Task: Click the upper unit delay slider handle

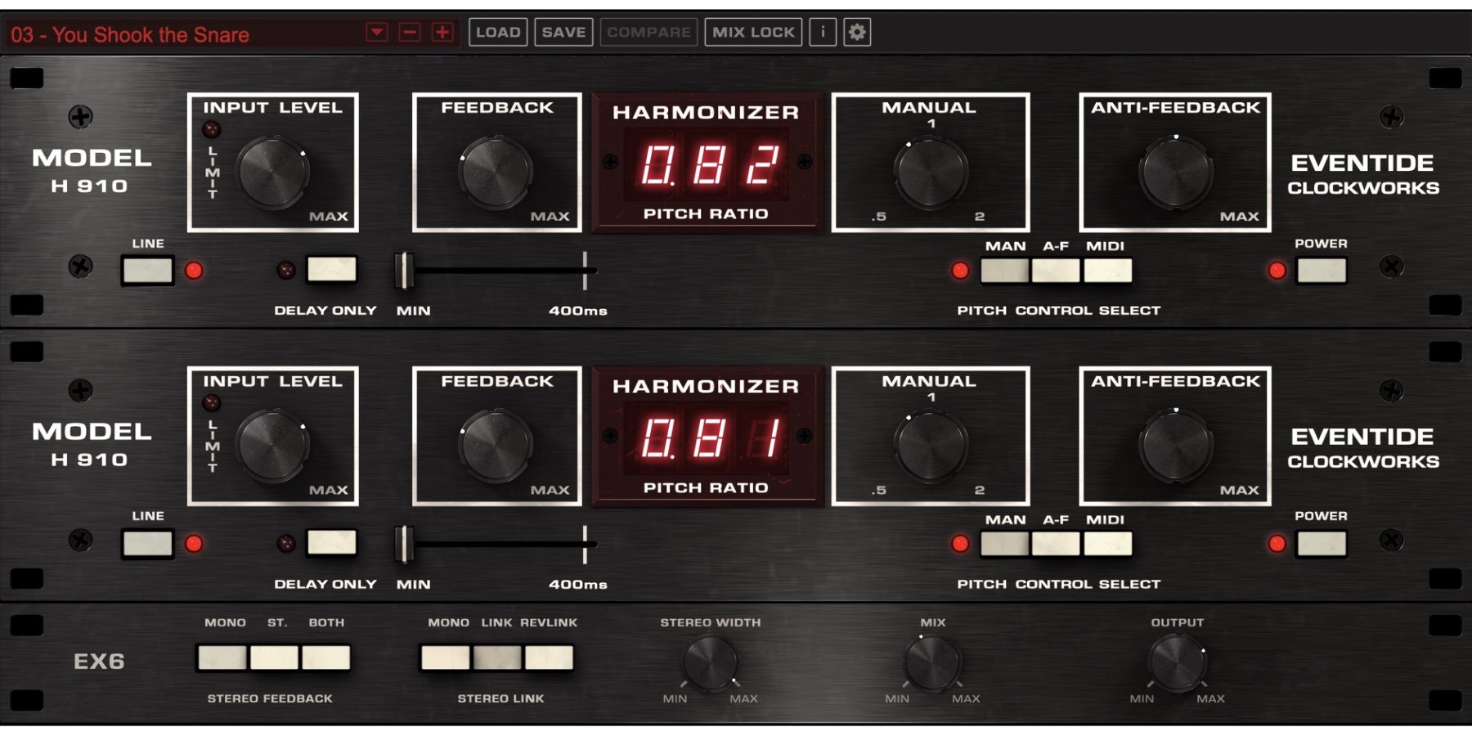Action: tap(404, 270)
